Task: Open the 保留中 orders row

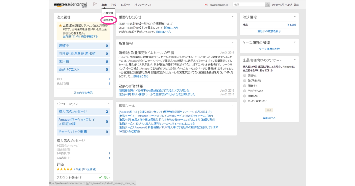Action: click(x=83, y=45)
